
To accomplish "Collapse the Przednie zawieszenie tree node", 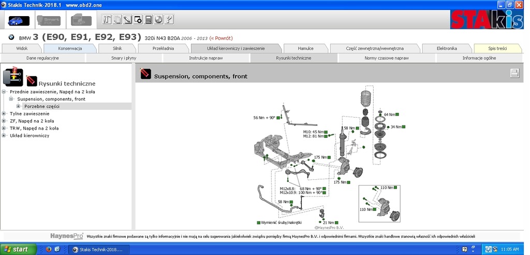I will point(4,92).
